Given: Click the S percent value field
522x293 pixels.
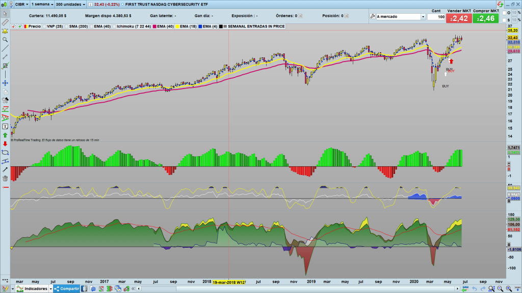Looking at the screenshot, I should pos(514,20).
